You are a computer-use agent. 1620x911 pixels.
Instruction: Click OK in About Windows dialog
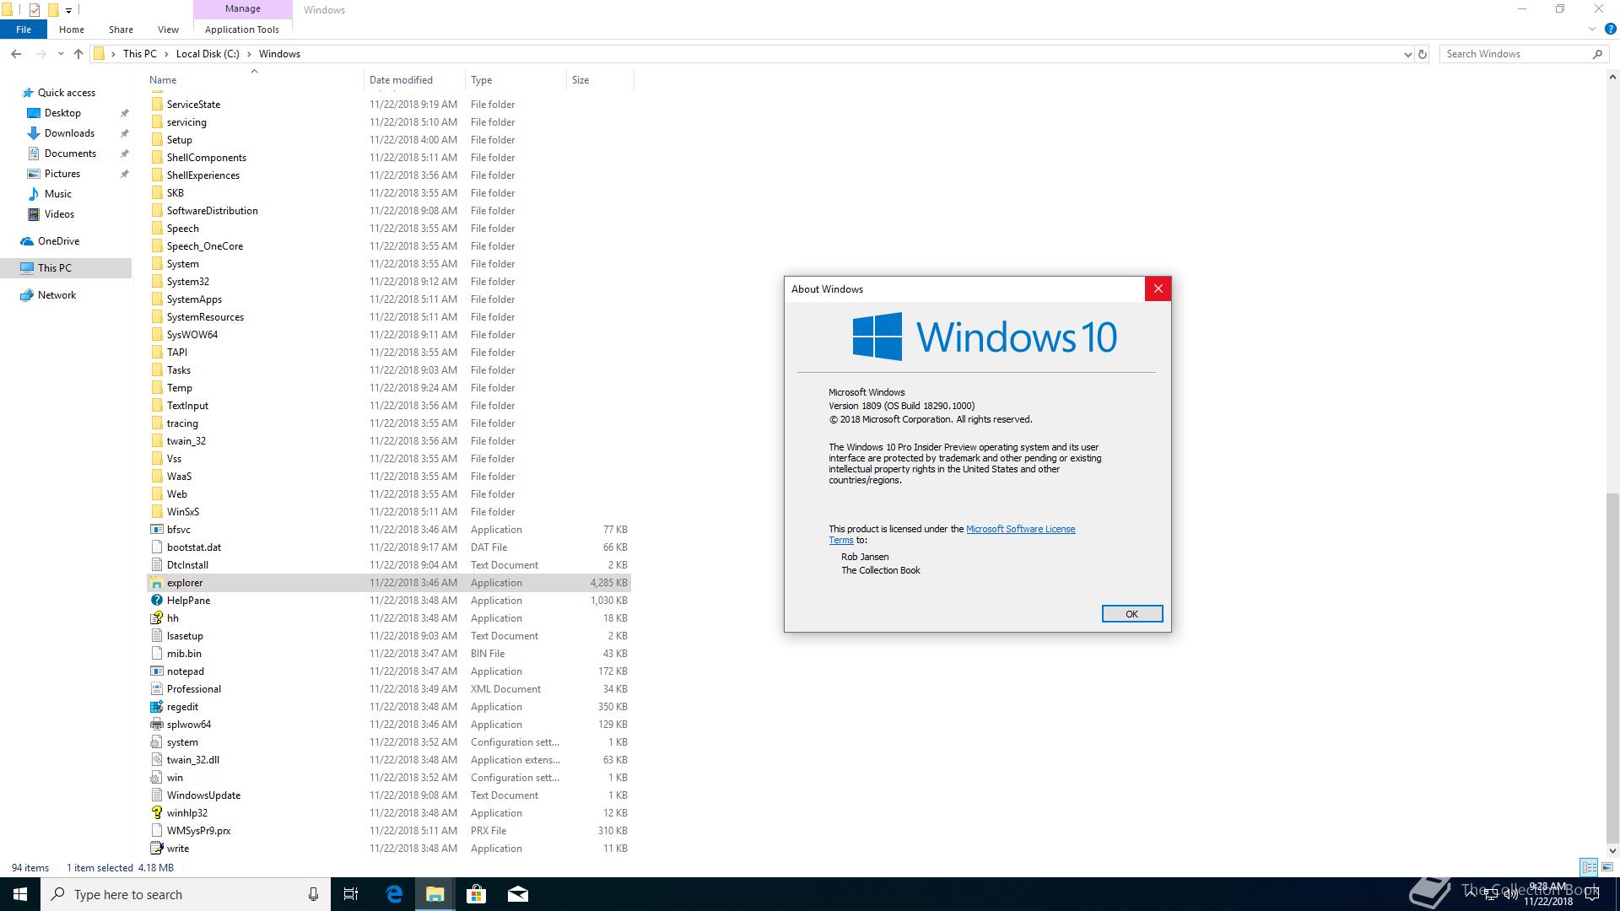tap(1131, 614)
